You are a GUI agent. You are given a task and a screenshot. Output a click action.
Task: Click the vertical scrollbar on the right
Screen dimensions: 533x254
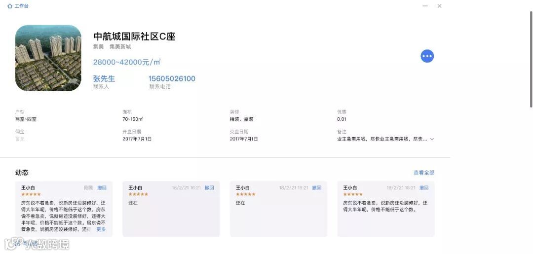[531, 59]
